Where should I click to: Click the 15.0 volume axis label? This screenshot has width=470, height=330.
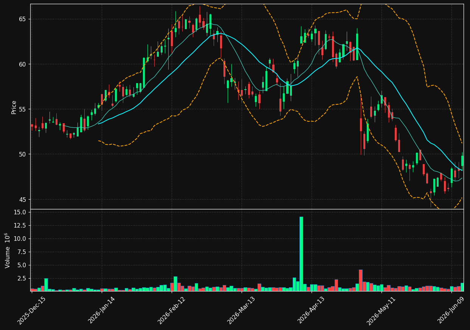(21, 212)
